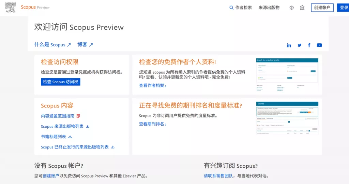
Task: Open the 什么是 Scopus link
Action: (x=52, y=45)
